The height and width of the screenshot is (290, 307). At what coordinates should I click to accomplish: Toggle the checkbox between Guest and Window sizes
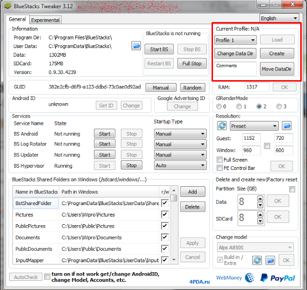click(x=267, y=146)
